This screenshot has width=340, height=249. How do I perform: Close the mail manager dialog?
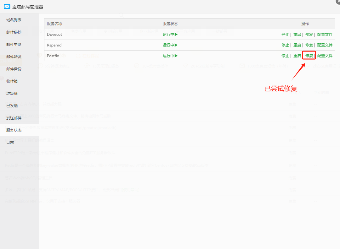coord(338,2)
